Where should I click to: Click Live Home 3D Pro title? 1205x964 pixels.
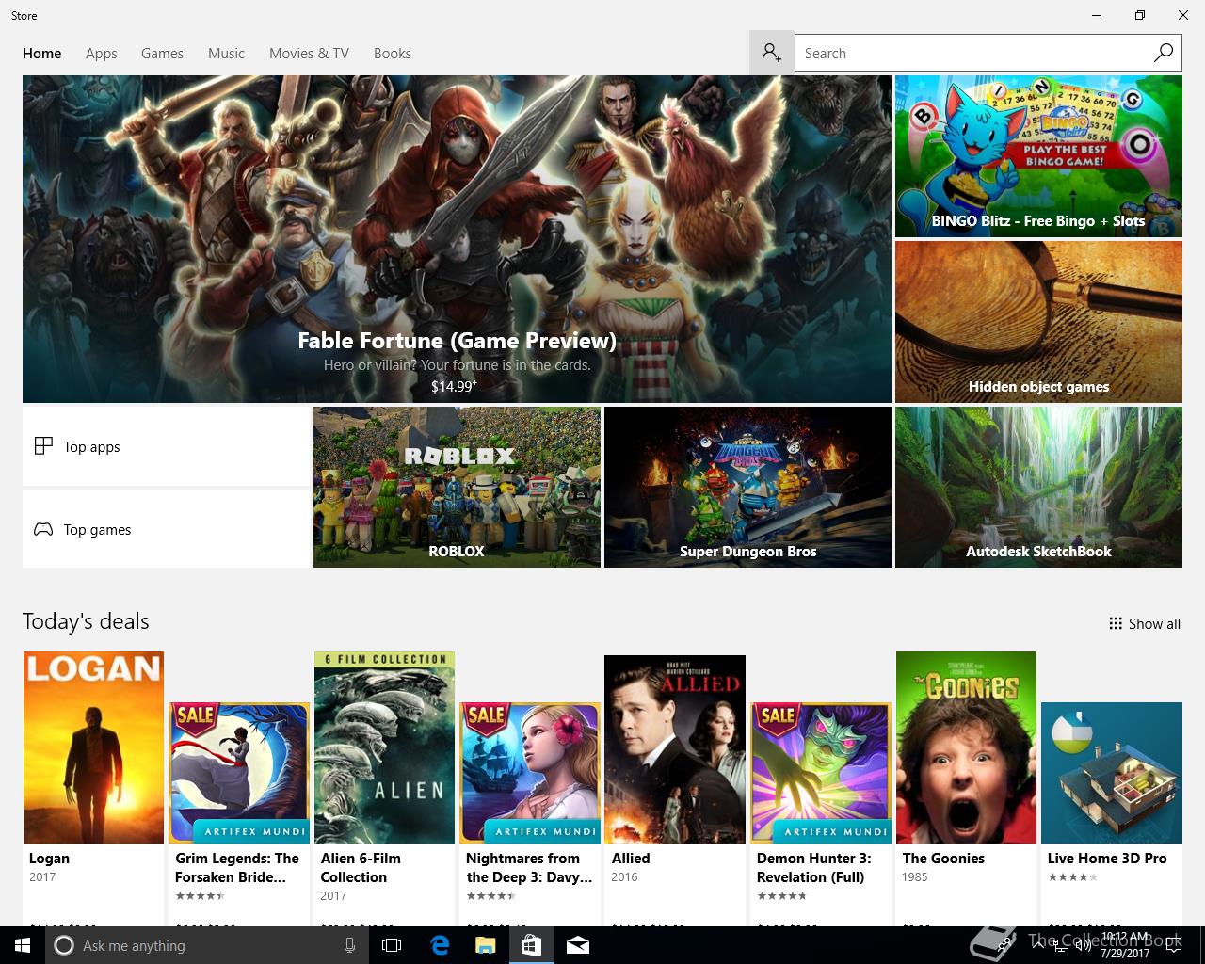[1107, 859]
